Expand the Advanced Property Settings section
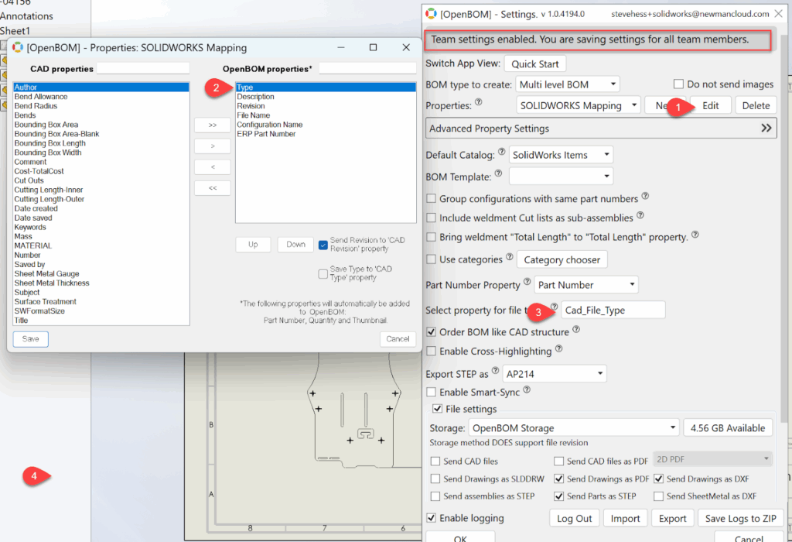792x542 pixels. (x=766, y=129)
